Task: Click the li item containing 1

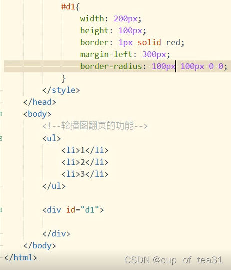Action: pyautogui.click(x=85, y=150)
